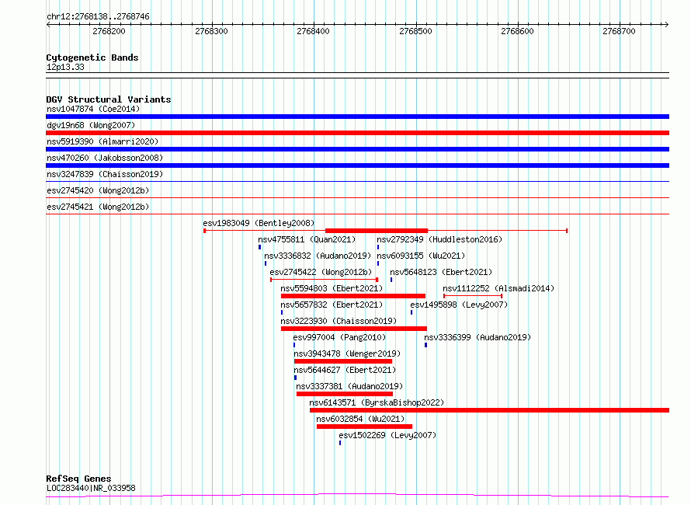Open nsv5594803 (Ebert2021) label

332,288
